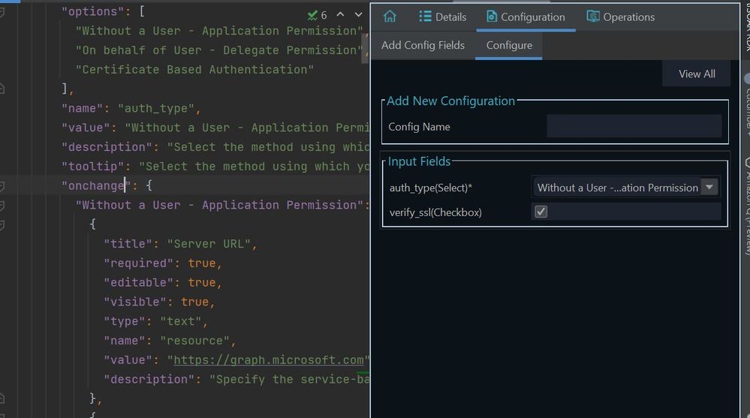This screenshot has width=750, height=418.
Task: Collapse fold marker at options line
Action: coord(3,12)
